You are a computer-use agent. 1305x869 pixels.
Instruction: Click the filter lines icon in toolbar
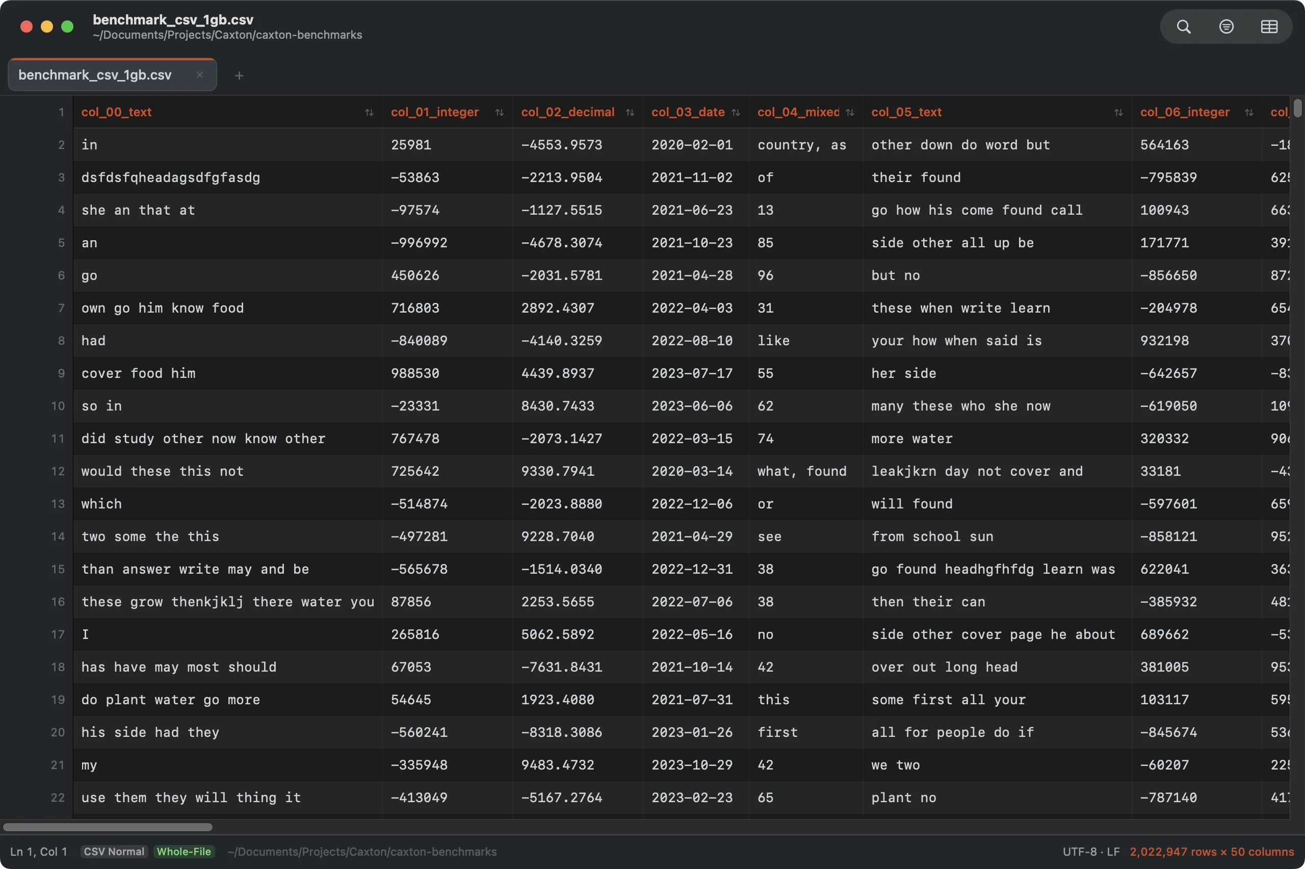[1226, 27]
